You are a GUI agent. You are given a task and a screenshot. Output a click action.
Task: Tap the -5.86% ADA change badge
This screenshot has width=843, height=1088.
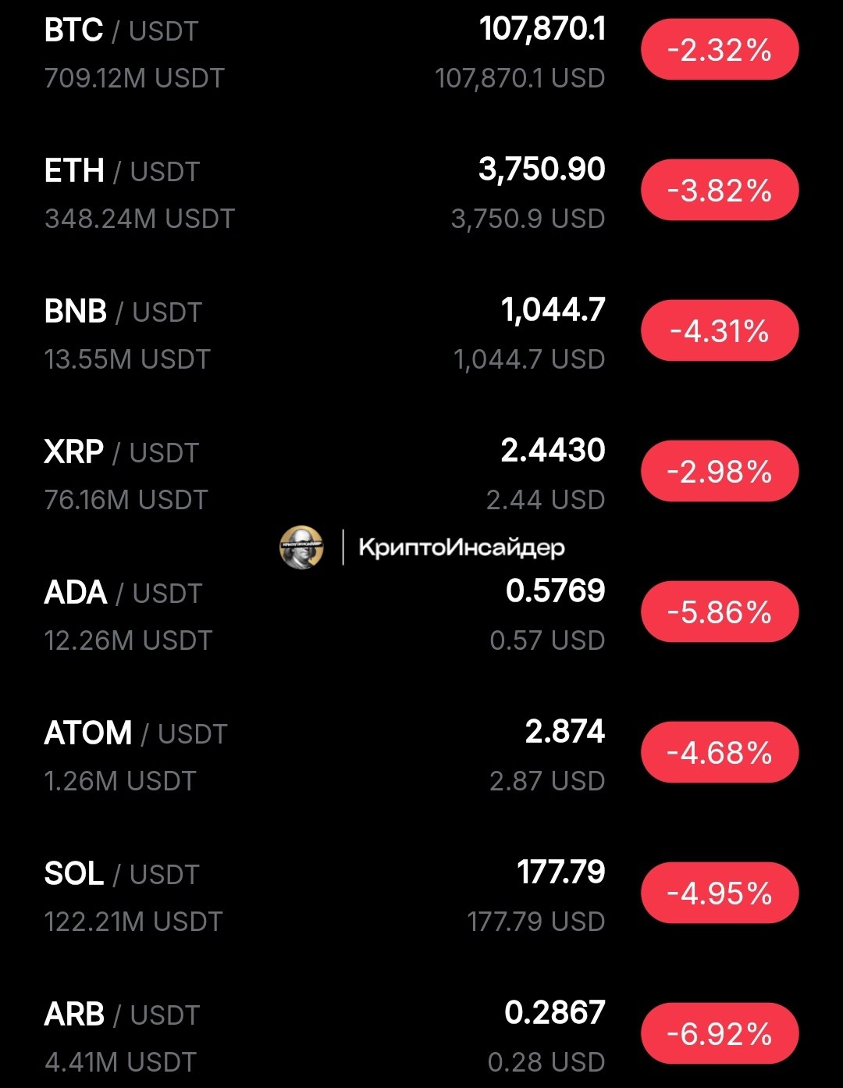coord(720,612)
